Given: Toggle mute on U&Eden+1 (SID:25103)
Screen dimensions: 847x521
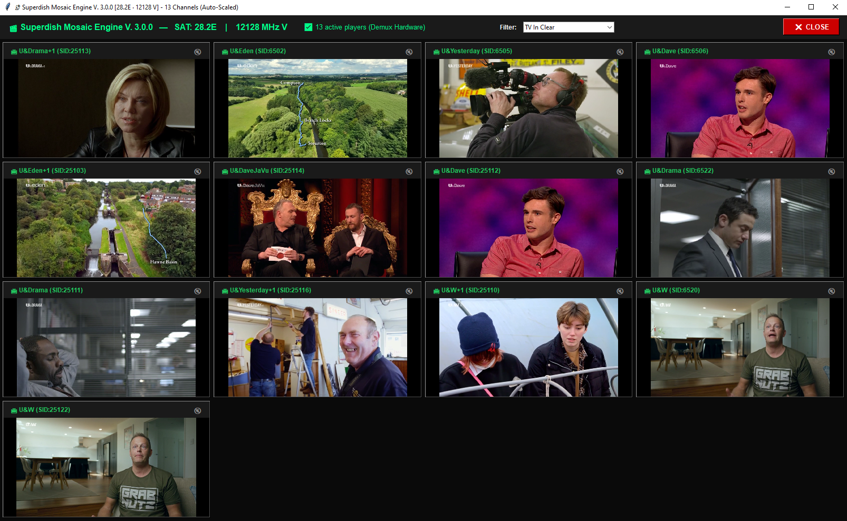Looking at the screenshot, I should click(198, 171).
